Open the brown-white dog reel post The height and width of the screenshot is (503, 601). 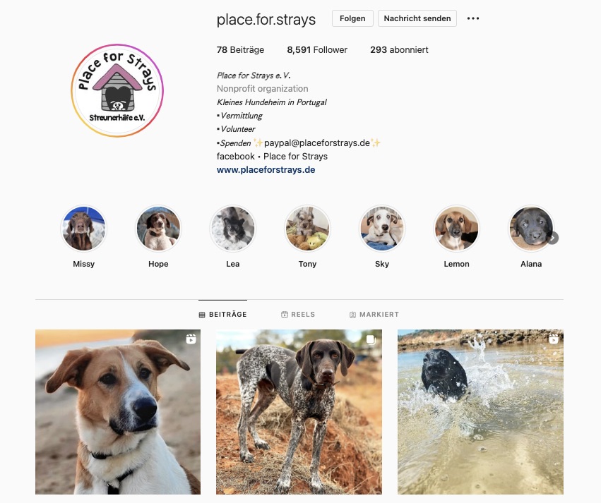coord(118,412)
